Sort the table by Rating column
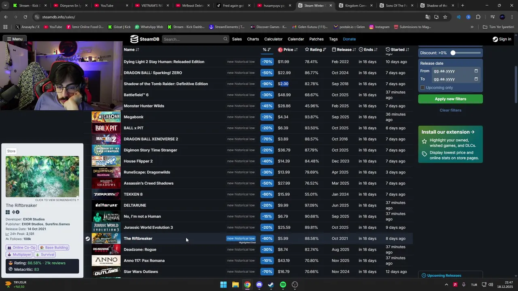 click(x=315, y=50)
